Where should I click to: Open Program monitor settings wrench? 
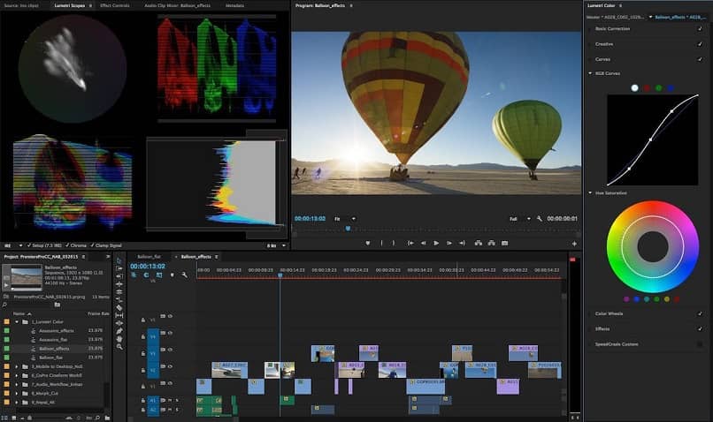click(x=540, y=218)
